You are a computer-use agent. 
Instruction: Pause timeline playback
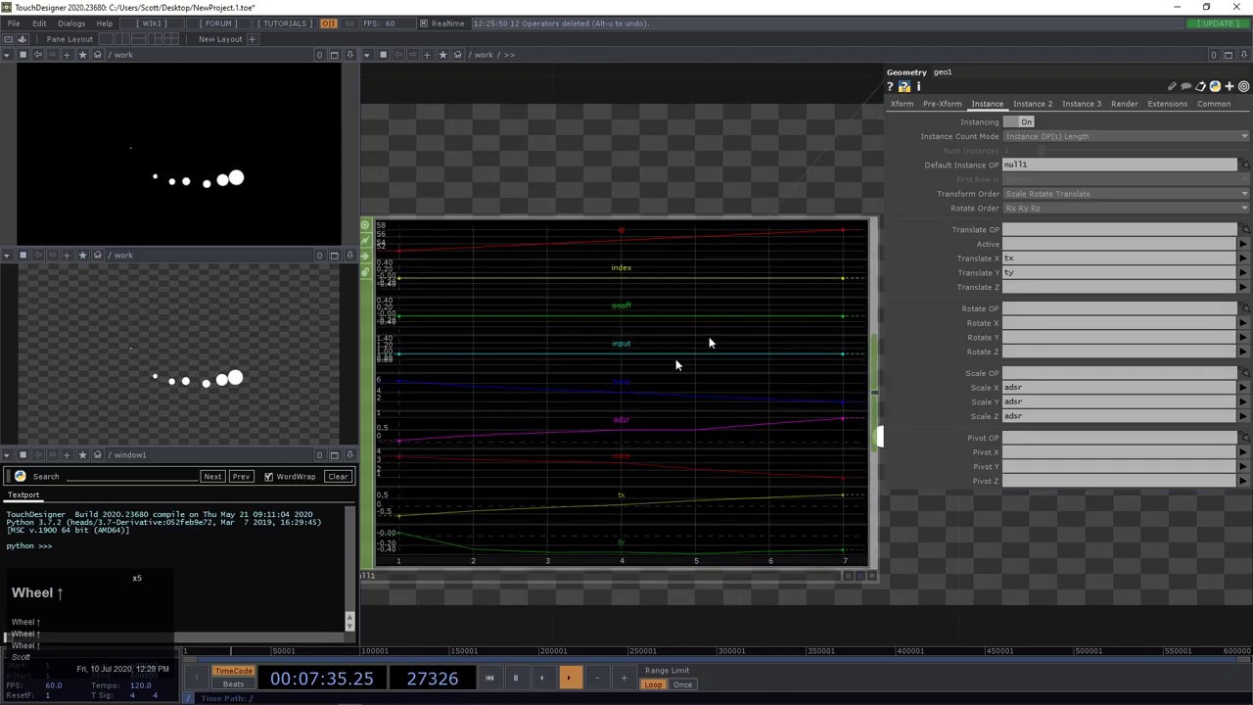coord(515,678)
